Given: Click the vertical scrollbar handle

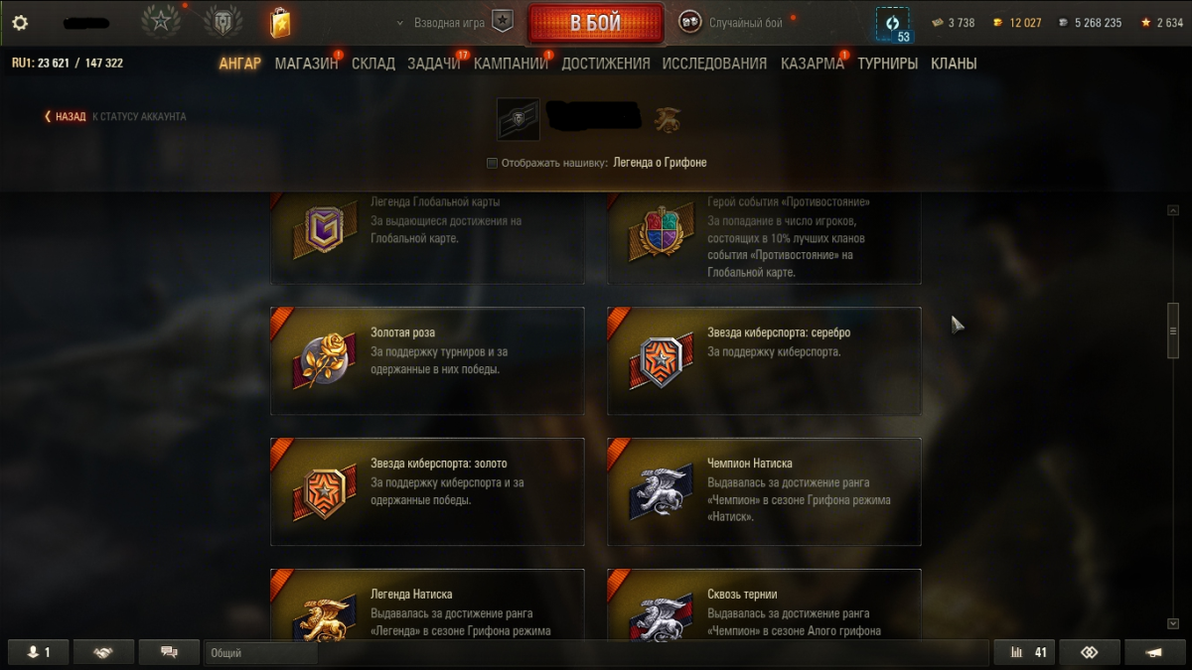Looking at the screenshot, I should (x=1173, y=331).
